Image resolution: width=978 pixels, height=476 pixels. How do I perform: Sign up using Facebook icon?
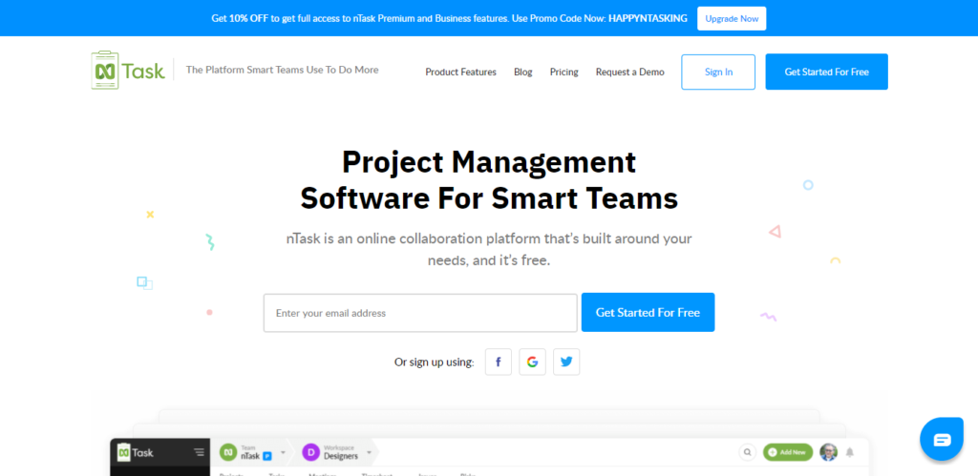[x=499, y=362]
